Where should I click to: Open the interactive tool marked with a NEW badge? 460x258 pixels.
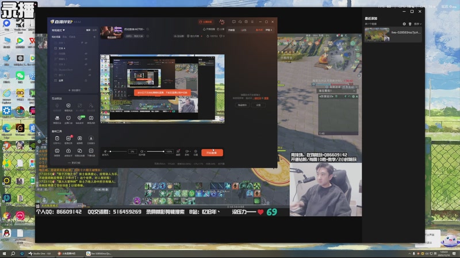pos(80,119)
